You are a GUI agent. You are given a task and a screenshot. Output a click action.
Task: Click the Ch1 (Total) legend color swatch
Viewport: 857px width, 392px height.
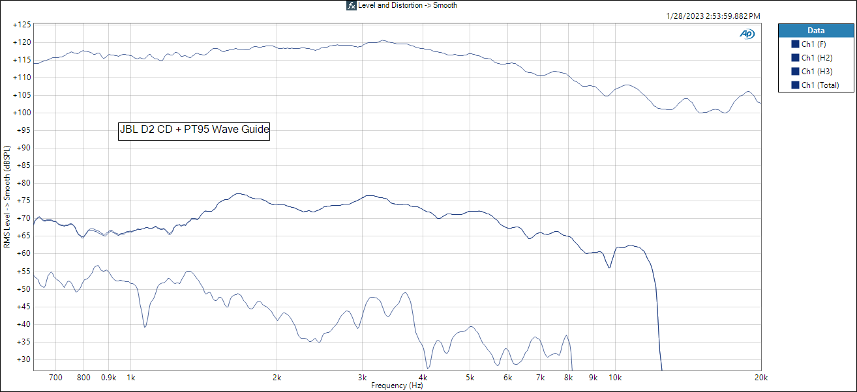tap(795, 85)
